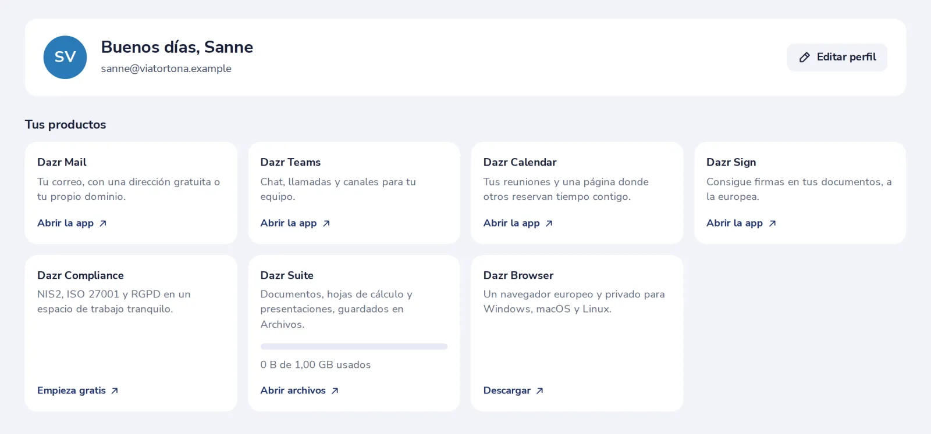Image resolution: width=931 pixels, height=434 pixels.
Task: Click the 'Dazr Mail' card title
Action: point(62,162)
